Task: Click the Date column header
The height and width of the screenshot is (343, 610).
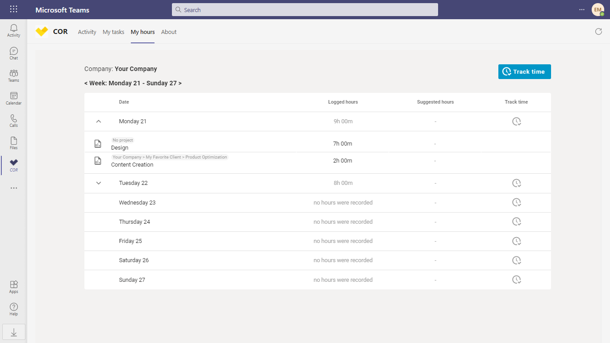Action: 124,102
